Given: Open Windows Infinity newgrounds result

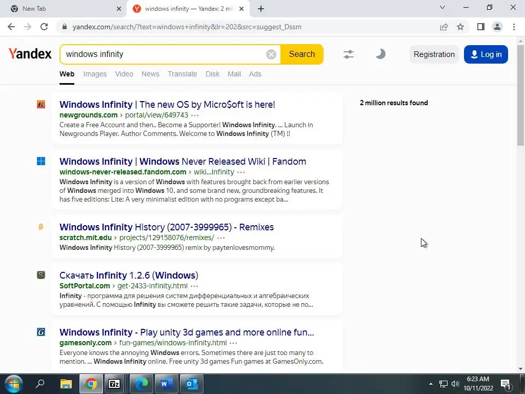Looking at the screenshot, I should (167, 105).
